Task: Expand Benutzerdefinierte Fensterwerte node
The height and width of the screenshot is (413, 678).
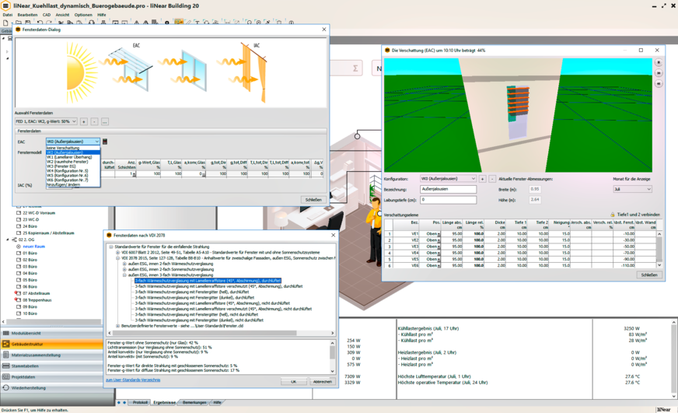Action: 117,326
